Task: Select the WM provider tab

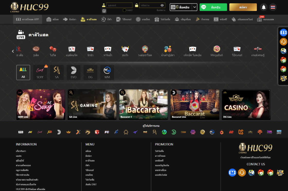Action: (107, 72)
